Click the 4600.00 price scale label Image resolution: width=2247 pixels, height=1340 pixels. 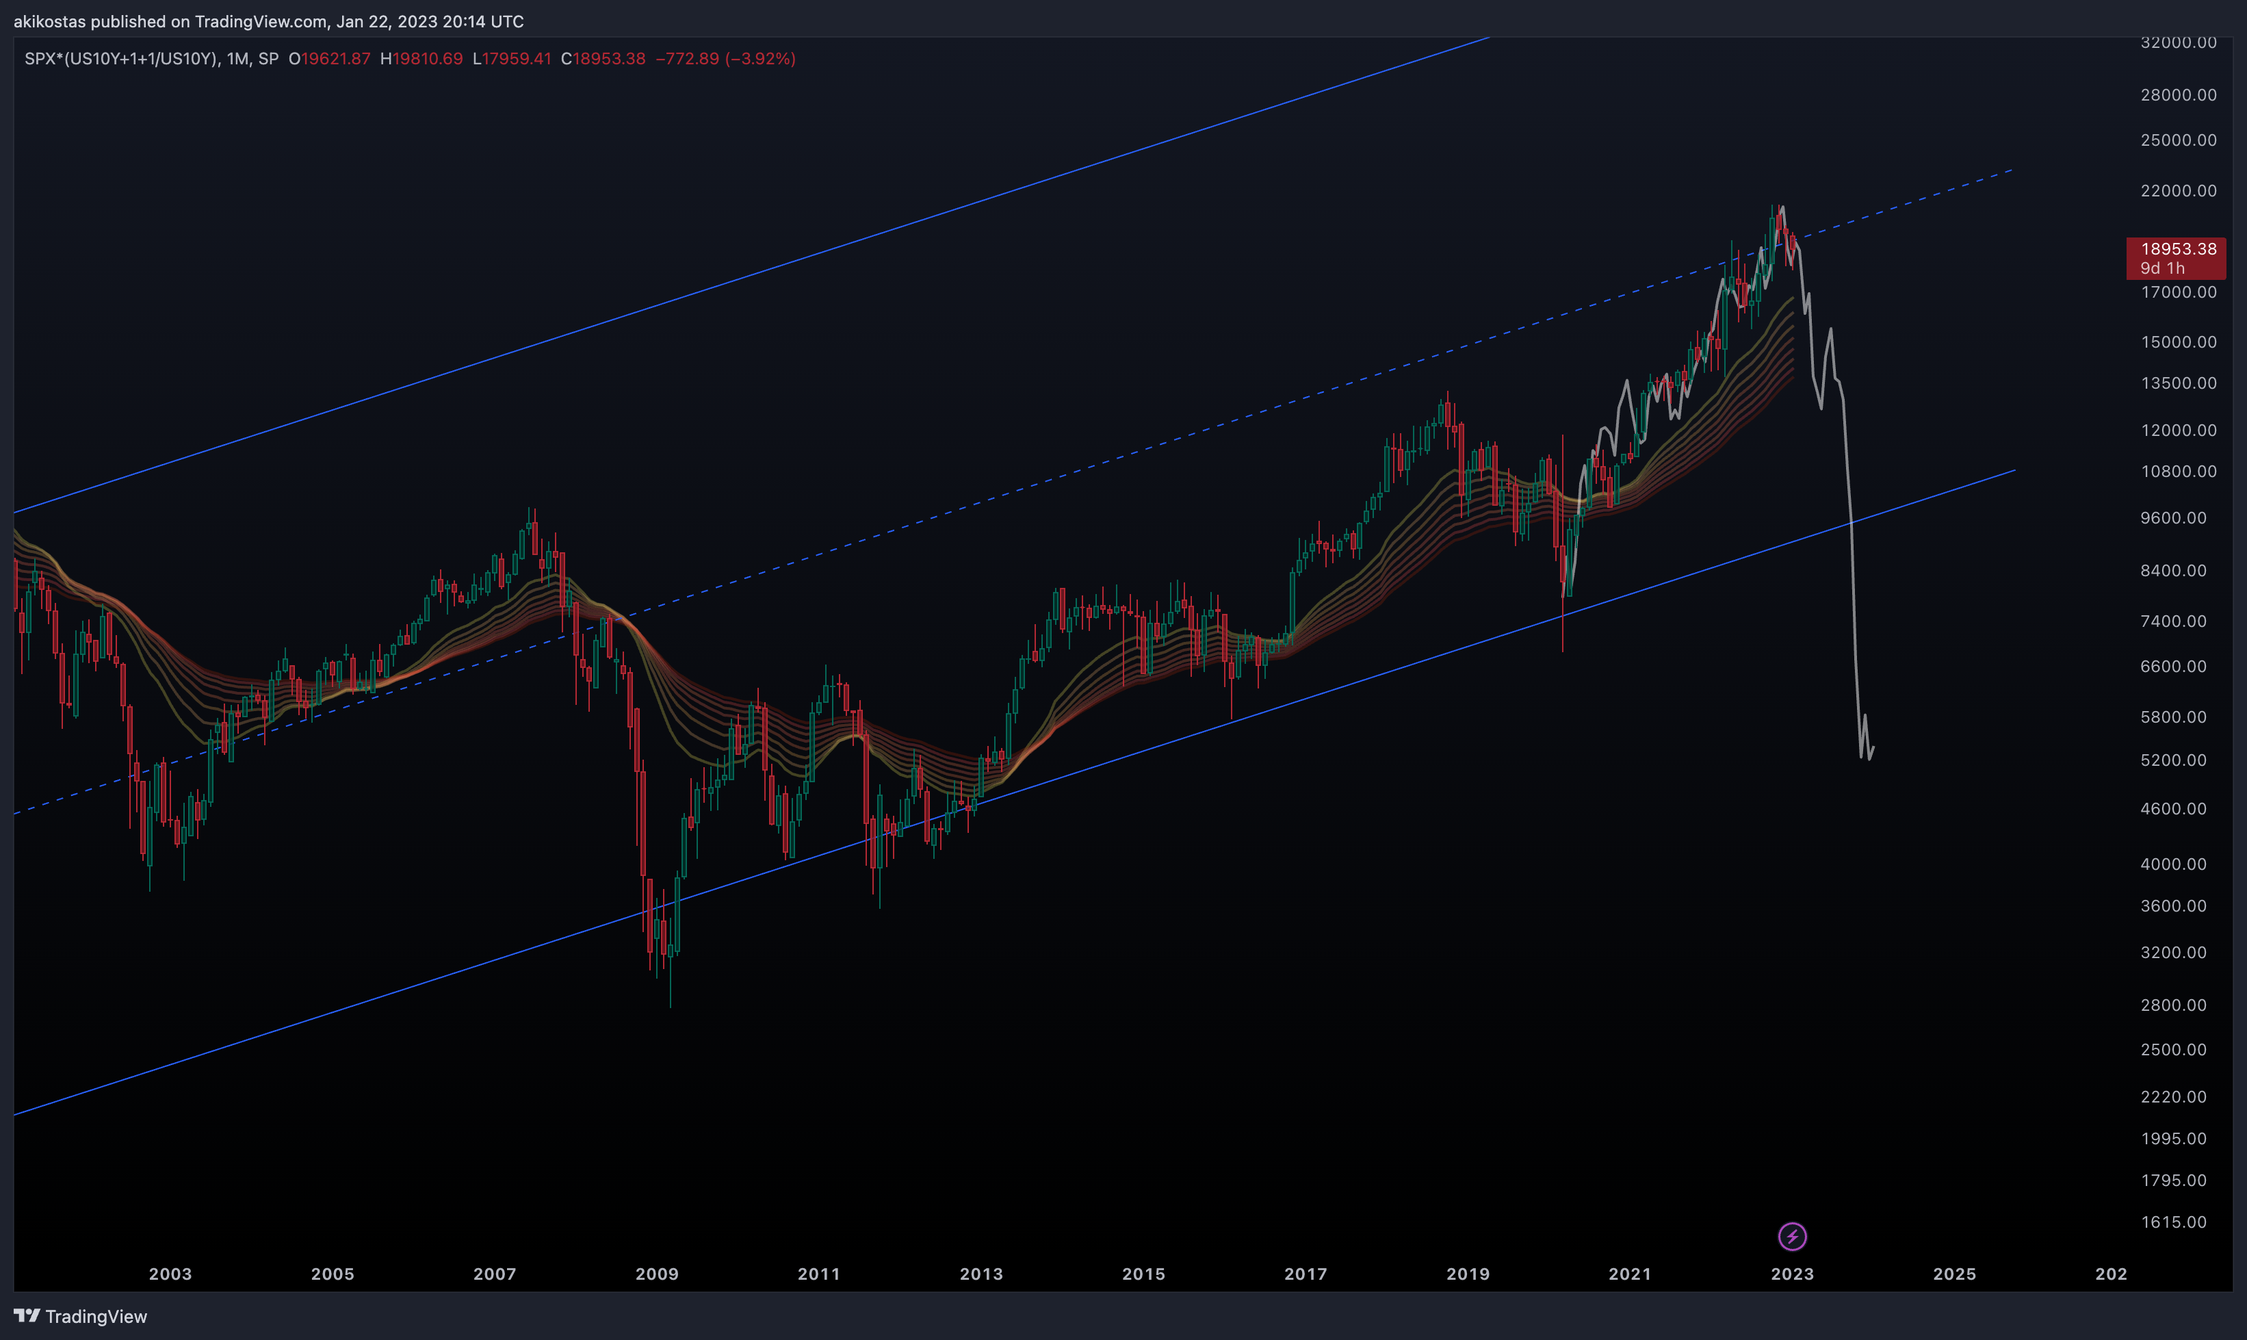pyautogui.click(x=2173, y=809)
